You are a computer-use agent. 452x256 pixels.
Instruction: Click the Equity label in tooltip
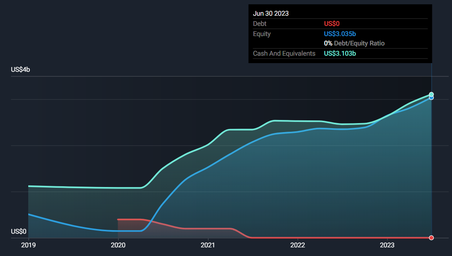[x=262, y=34]
